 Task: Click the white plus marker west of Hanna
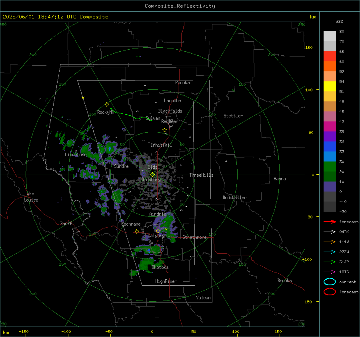coord(226,161)
